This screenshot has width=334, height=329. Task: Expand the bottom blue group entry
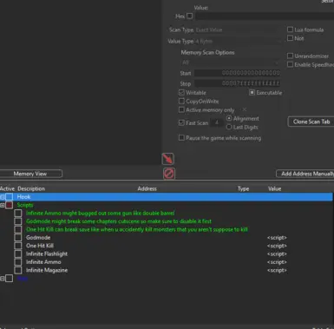click(x=3, y=279)
